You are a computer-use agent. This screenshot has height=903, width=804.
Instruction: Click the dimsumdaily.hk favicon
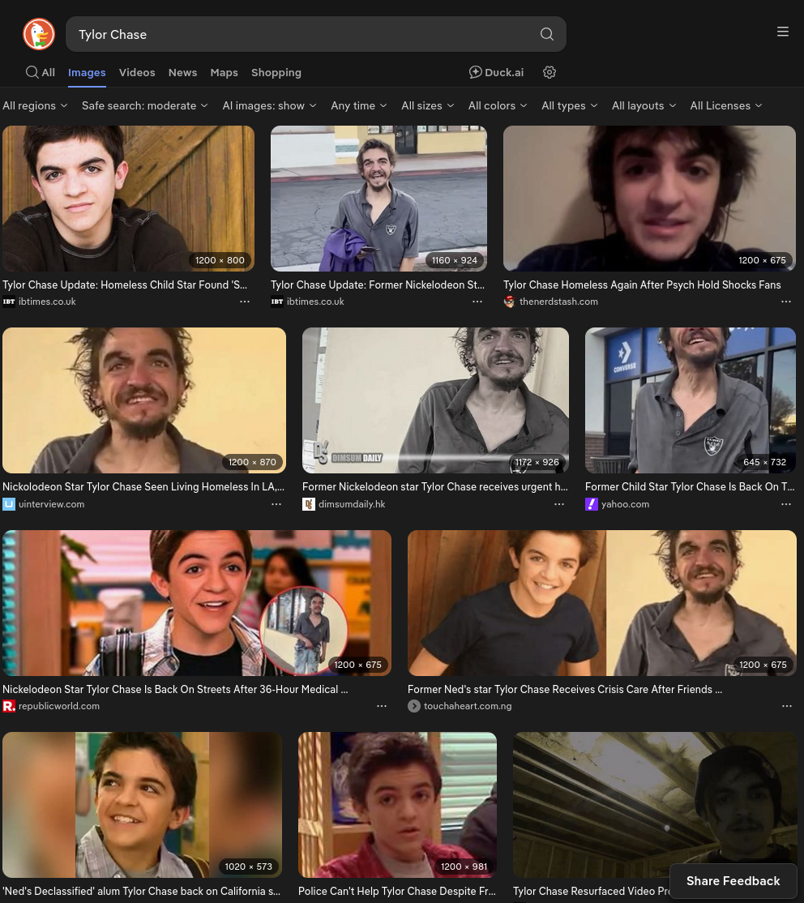click(x=309, y=504)
